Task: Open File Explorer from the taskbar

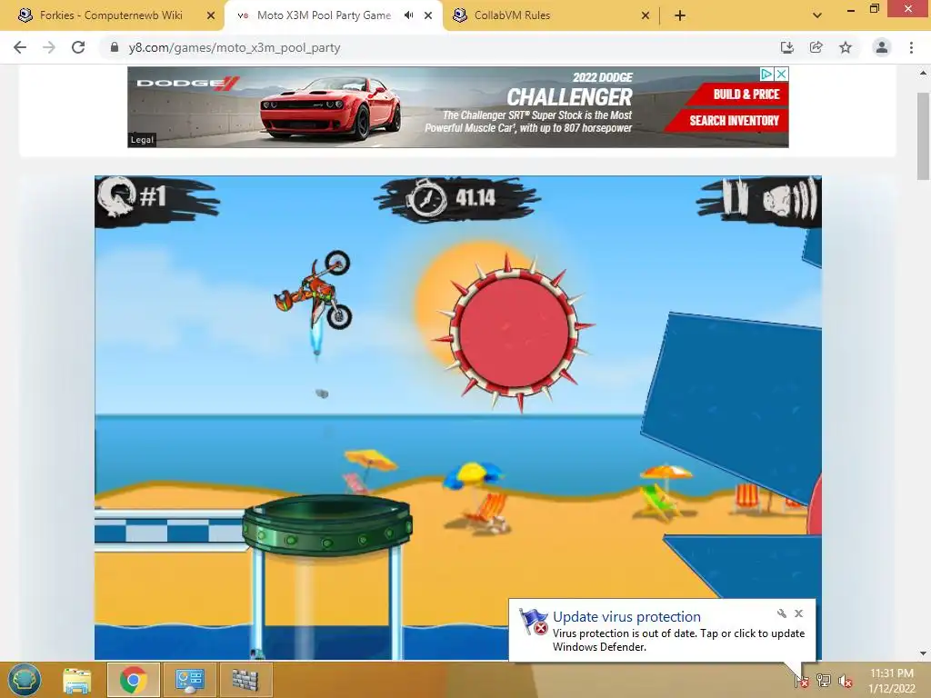Action: (x=77, y=680)
